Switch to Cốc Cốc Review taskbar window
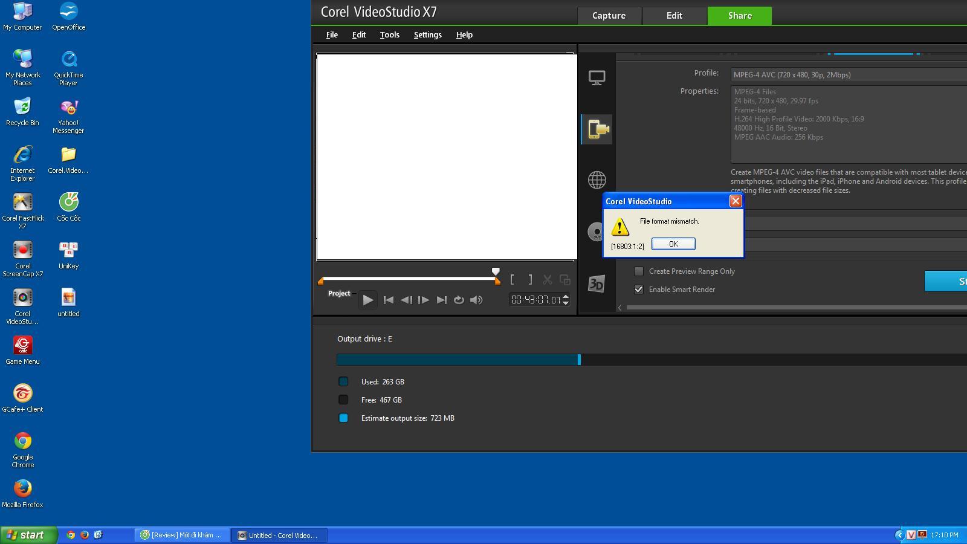Image resolution: width=967 pixels, height=544 pixels. pyautogui.click(x=182, y=535)
